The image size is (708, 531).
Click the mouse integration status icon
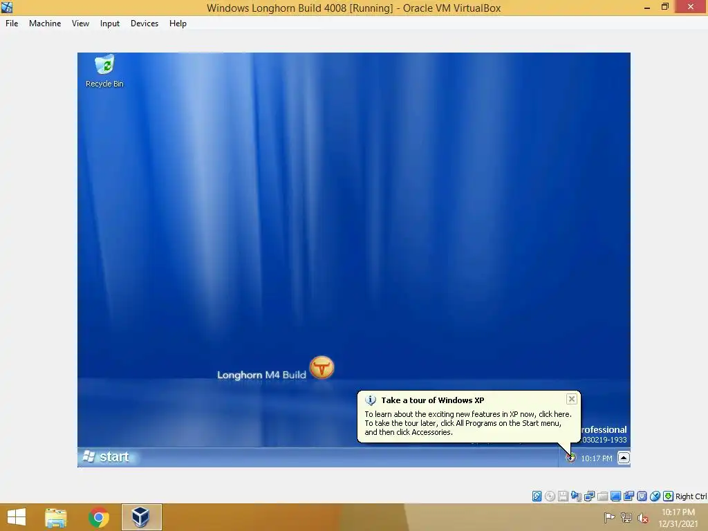coord(655,496)
